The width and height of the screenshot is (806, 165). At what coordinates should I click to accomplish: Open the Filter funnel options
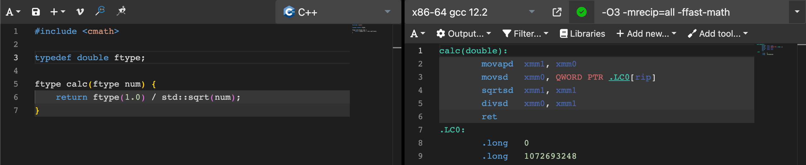pyautogui.click(x=525, y=34)
